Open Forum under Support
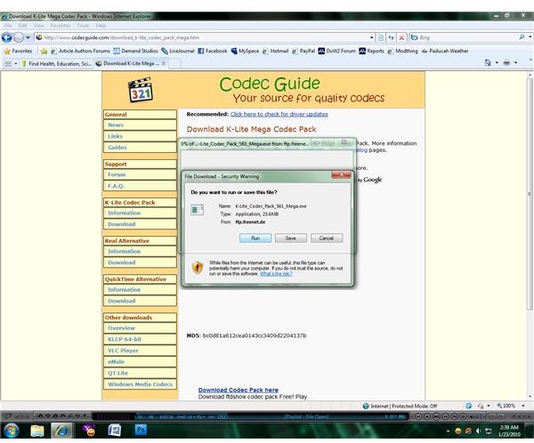Viewport: 534px width, 443px height. (x=140, y=174)
